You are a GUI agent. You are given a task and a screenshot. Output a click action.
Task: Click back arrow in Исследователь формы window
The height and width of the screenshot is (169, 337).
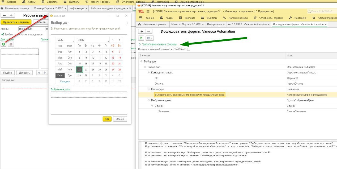tap(142, 31)
